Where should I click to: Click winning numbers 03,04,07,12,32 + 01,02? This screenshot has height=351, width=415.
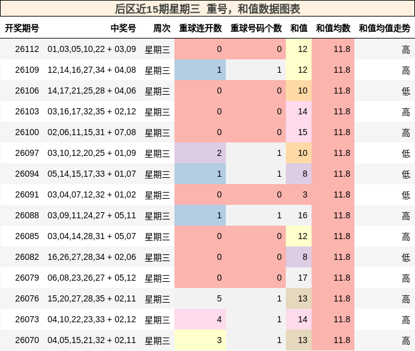[92, 194]
